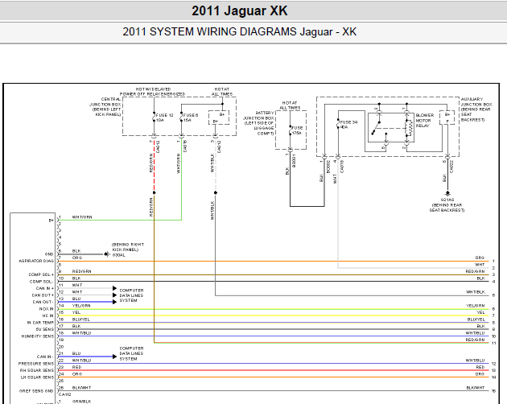
Task: Click "COMPUTER DATA LINES SYSTEM" beside CAN OUT + line
Action: click(x=131, y=295)
